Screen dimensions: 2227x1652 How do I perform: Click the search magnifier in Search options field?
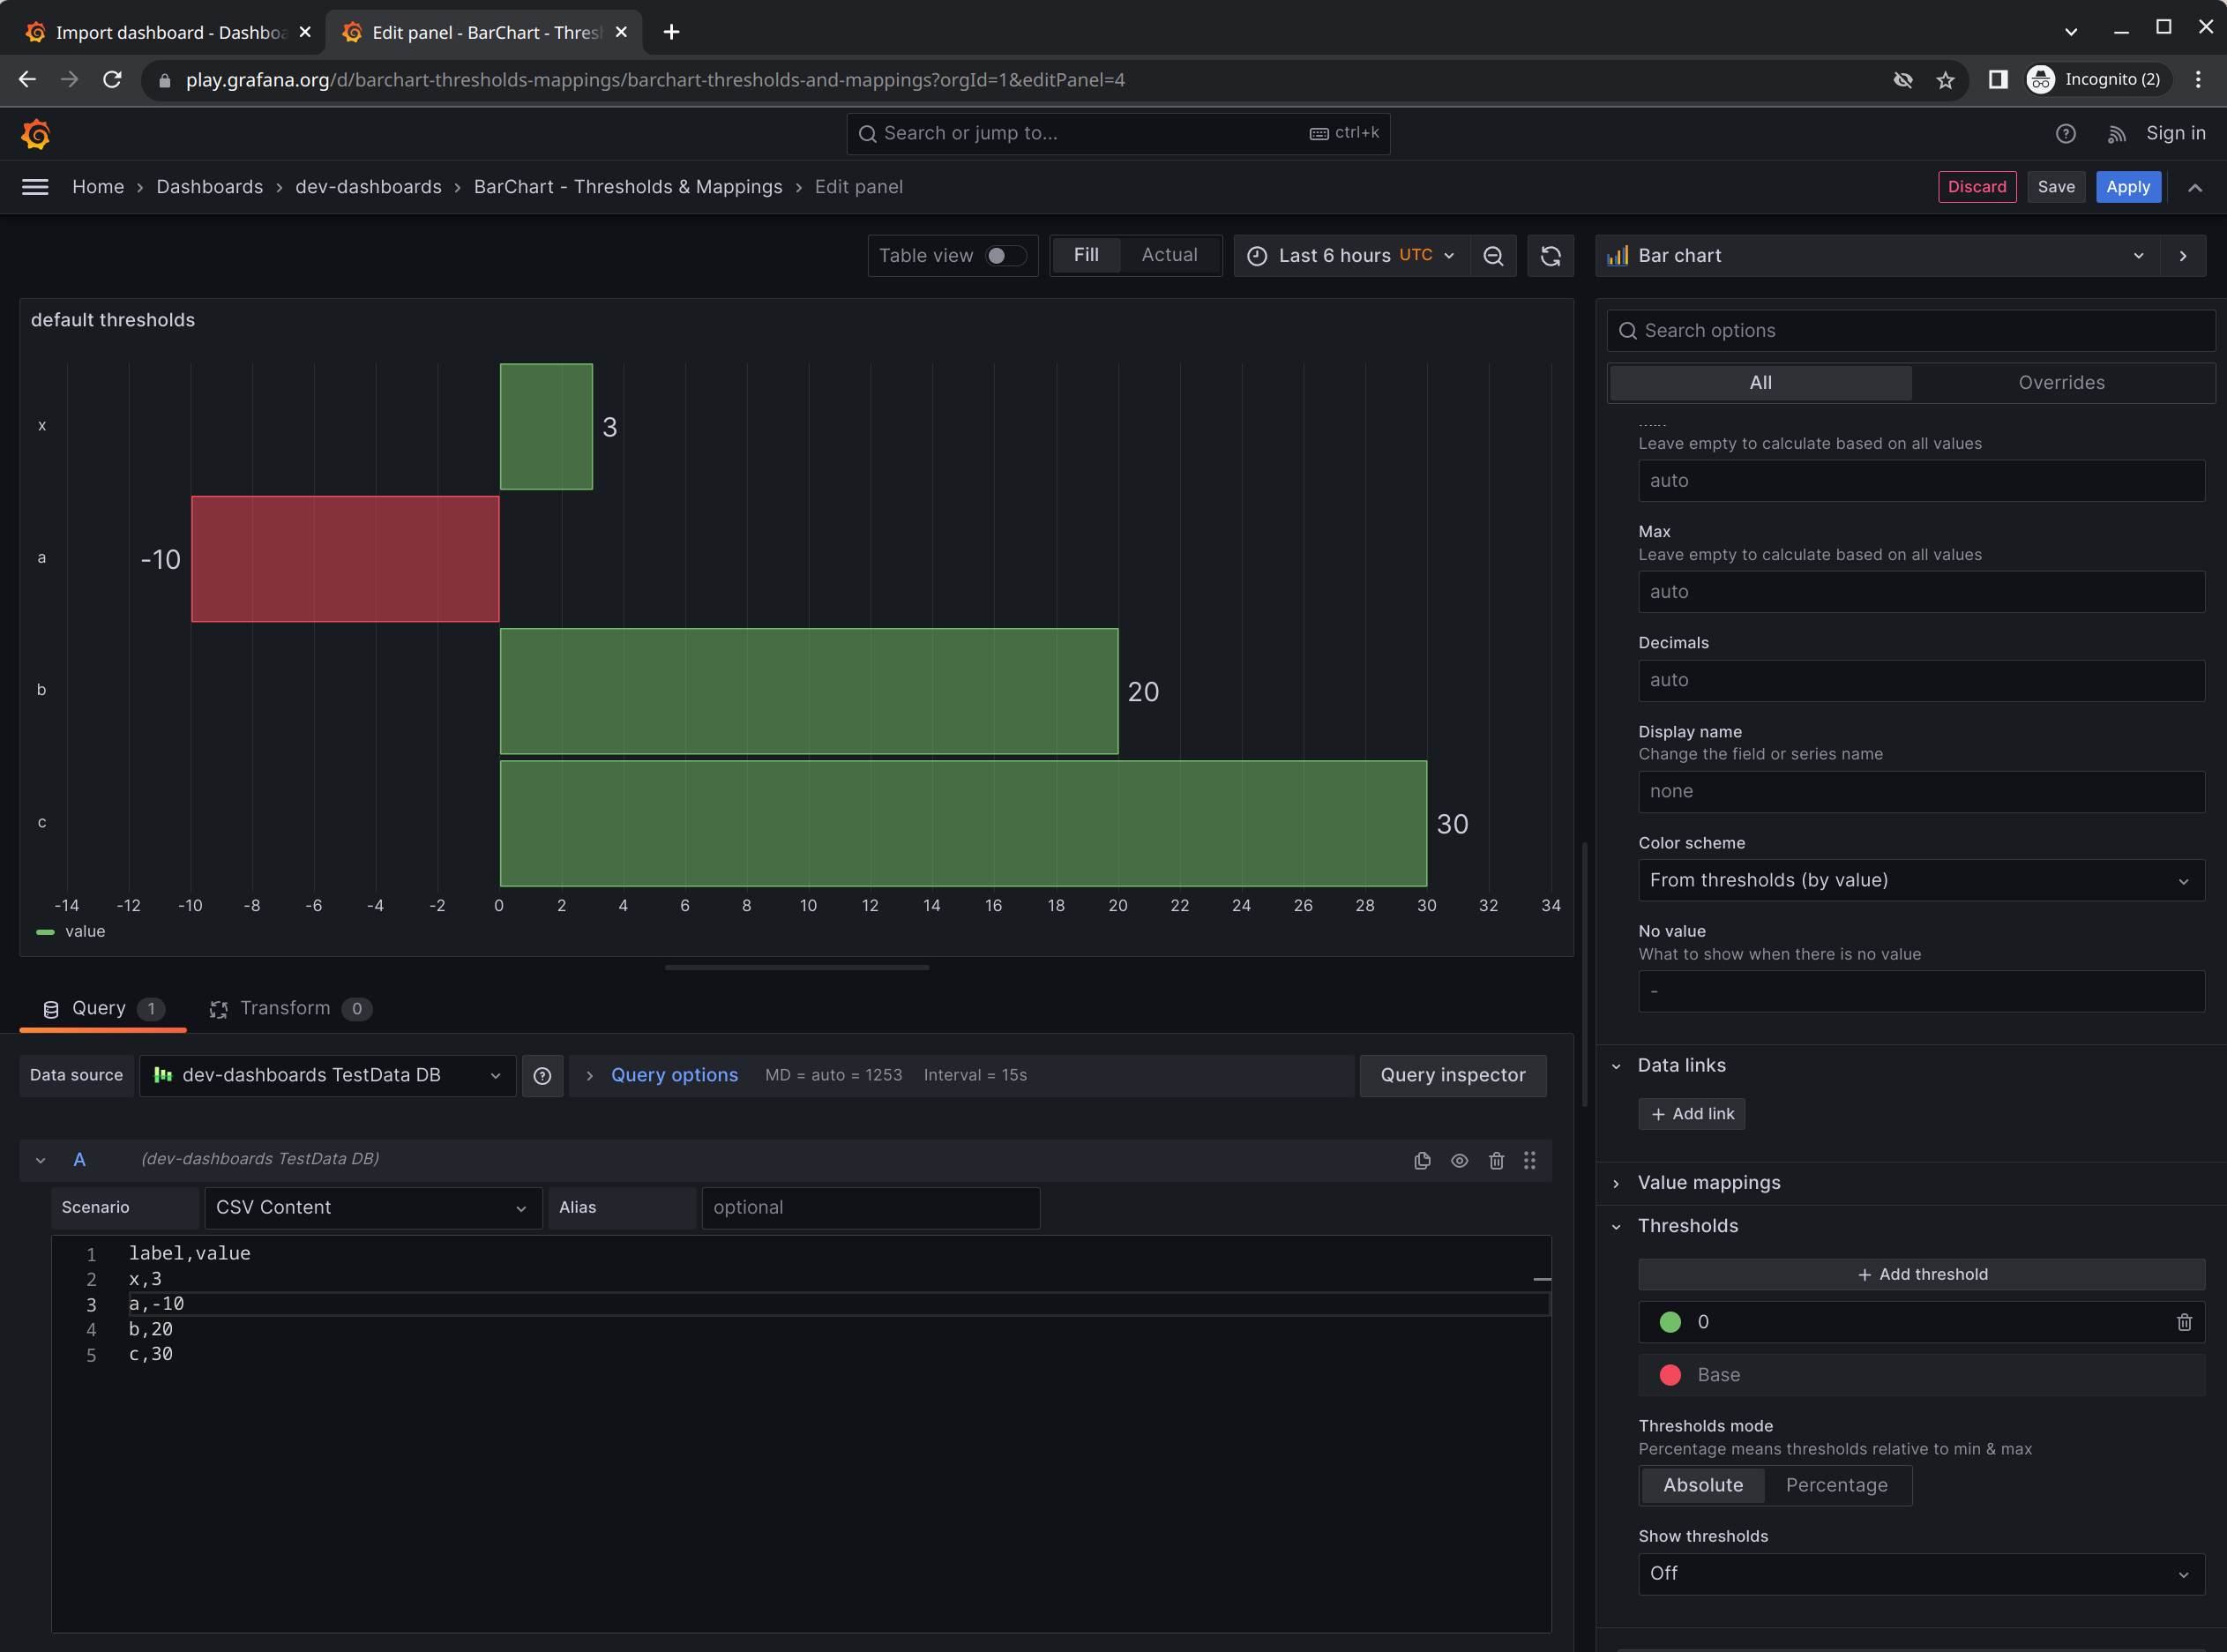1628,330
